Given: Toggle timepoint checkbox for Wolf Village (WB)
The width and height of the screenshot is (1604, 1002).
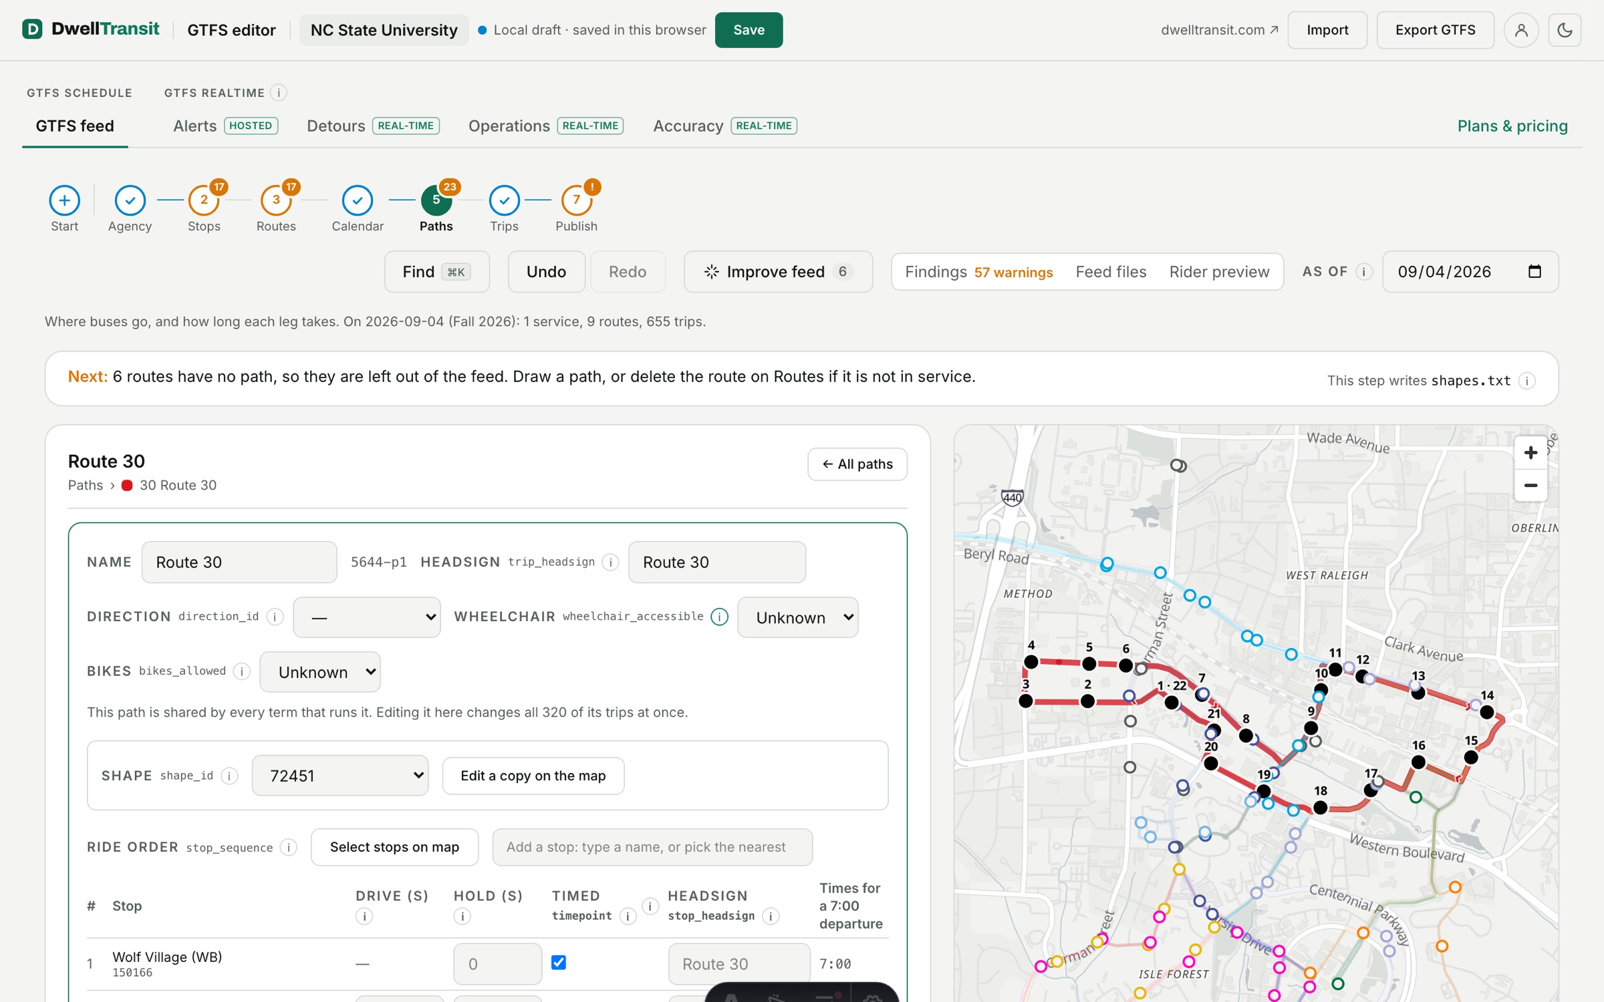Looking at the screenshot, I should pos(559,963).
